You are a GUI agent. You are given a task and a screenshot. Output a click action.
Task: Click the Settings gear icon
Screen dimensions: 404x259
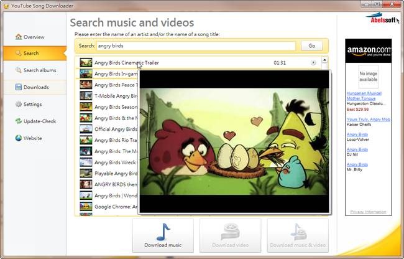tap(19, 104)
